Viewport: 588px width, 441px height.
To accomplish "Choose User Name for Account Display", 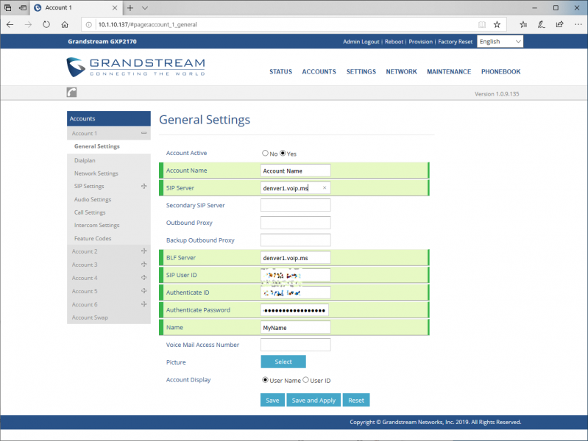I will 265,380.
